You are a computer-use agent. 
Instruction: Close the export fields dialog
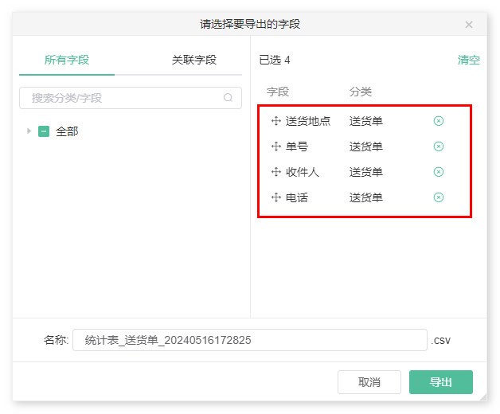(x=468, y=25)
